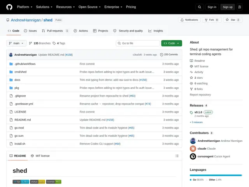This screenshot has width=249, height=187.
Task: Go to the GitHub logo homepage
Action: (9, 7)
